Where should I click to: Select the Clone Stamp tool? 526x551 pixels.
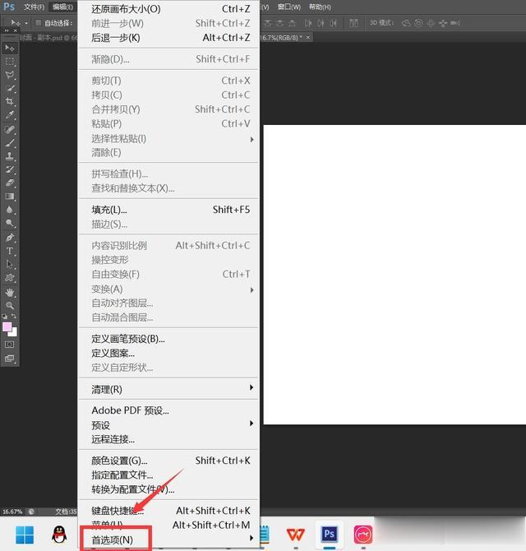click(10, 156)
